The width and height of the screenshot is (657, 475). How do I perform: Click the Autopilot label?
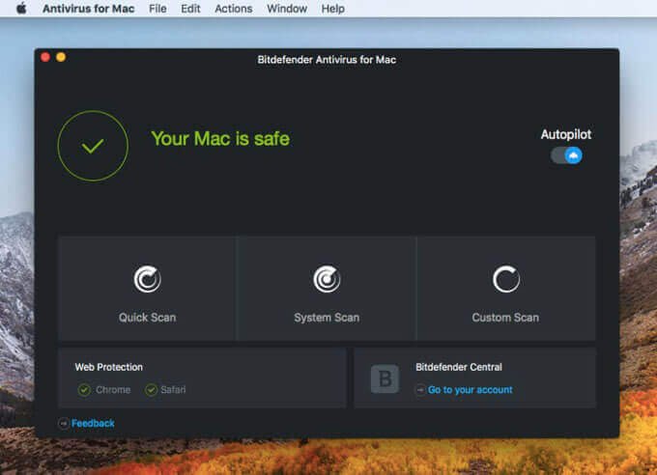tap(566, 134)
